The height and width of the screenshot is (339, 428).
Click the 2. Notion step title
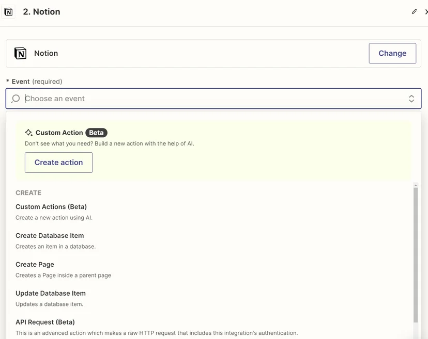pos(41,12)
